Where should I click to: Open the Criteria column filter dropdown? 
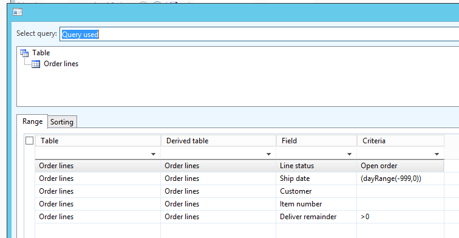(x=437, y=154)
